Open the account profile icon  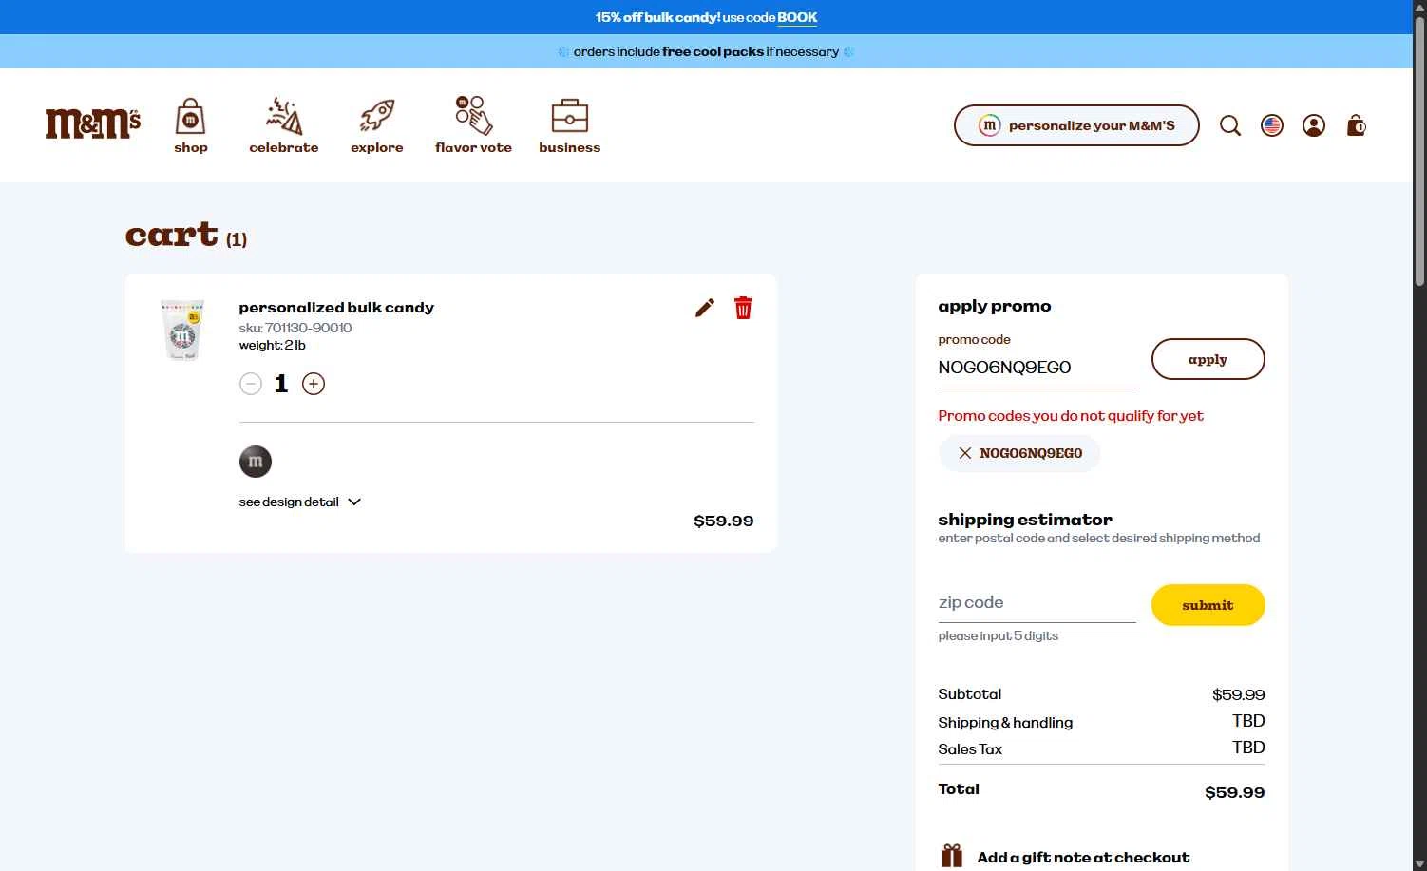(x=1314, y=125)
